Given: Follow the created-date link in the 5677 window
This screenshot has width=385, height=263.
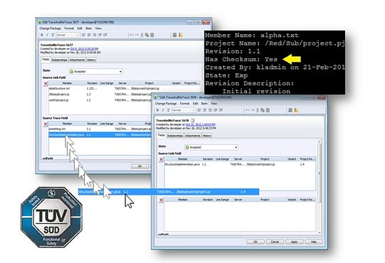Looking at the screenshot, I should click(x=84, y=49).
